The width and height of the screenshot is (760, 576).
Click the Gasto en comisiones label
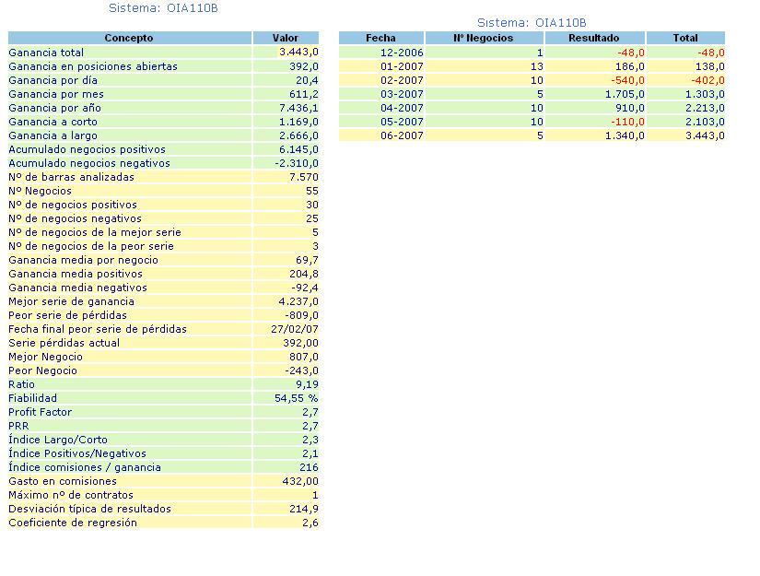(63, 481)
